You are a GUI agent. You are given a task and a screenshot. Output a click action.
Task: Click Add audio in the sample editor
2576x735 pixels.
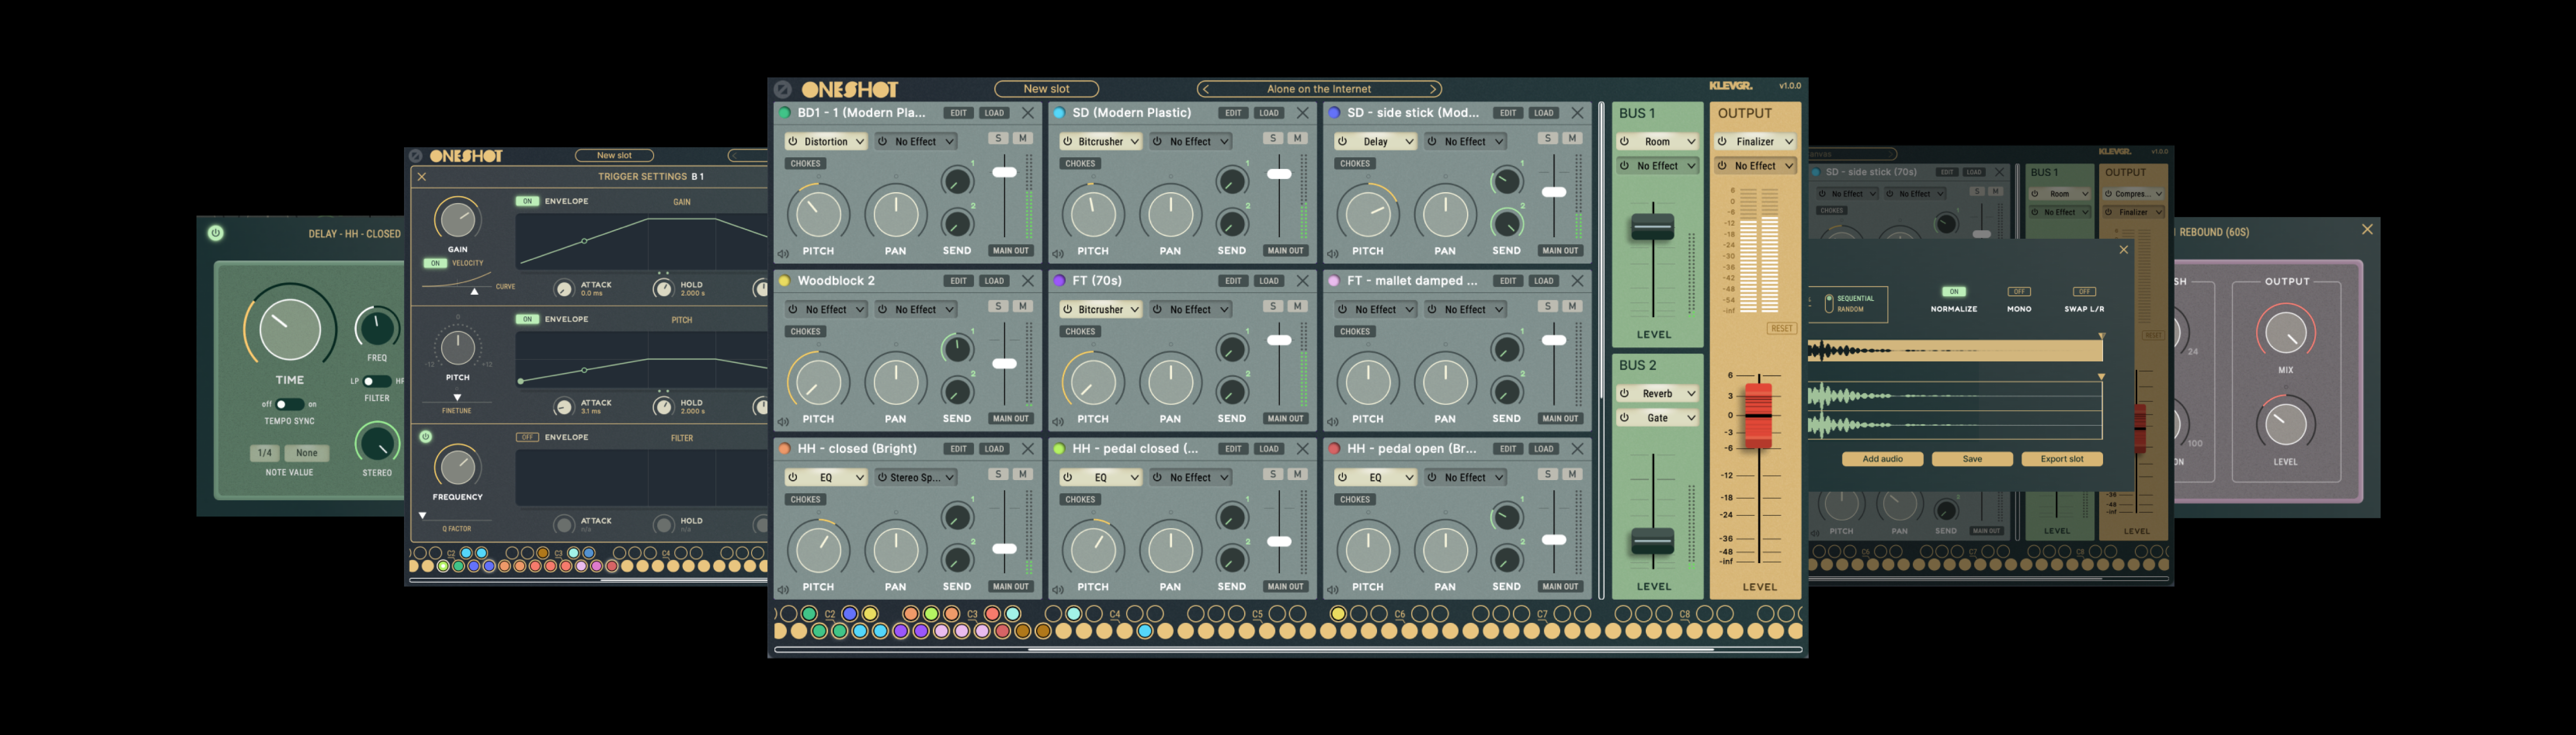tap(1882, 460)
